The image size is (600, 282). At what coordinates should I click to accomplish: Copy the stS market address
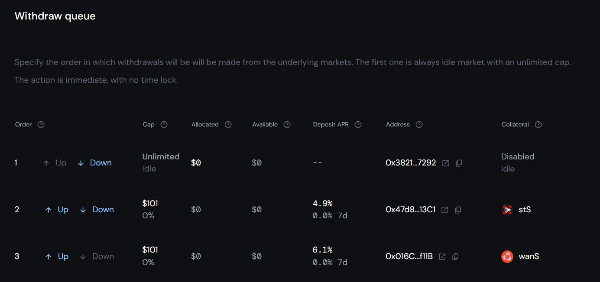click(x=458, y=210)
